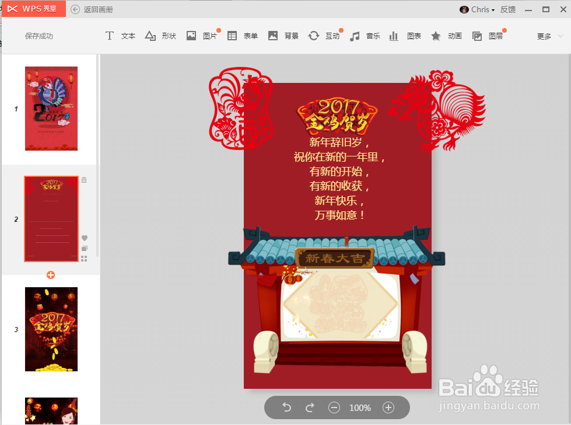
Task: Insert a picture with the 图片 tool
Action: 201,36
